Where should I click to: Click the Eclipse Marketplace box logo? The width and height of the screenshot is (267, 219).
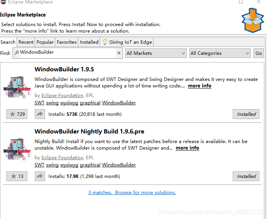click(253, 20)
